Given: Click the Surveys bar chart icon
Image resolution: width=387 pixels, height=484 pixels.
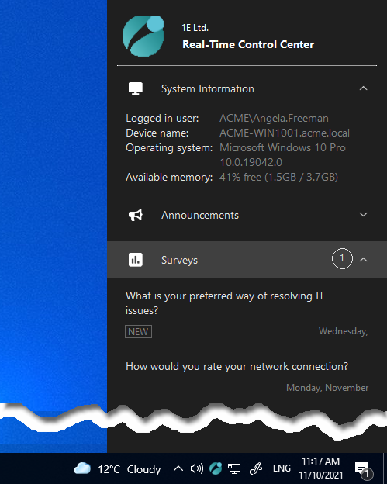Looking at the screenshot, I should click(x=136, y=260).
